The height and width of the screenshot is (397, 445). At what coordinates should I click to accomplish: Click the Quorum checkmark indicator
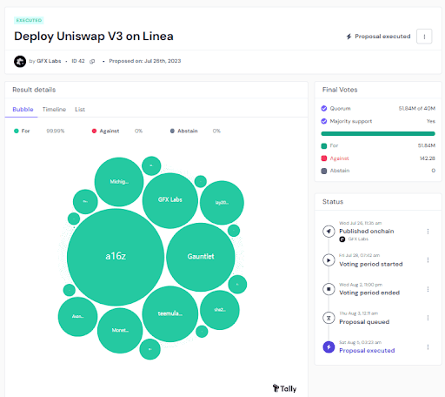324,109
